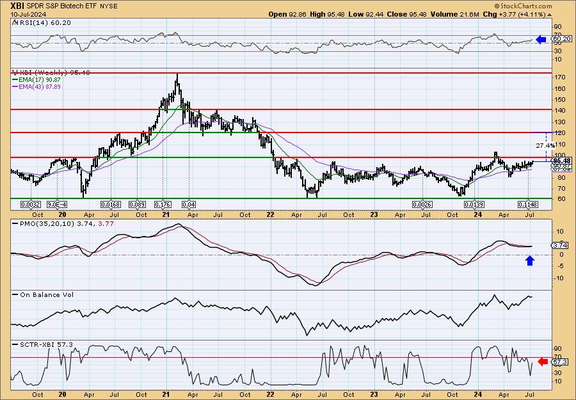
Task: Click the SCTR-XBI 57.3 legend label
Action: click(46, 344)
